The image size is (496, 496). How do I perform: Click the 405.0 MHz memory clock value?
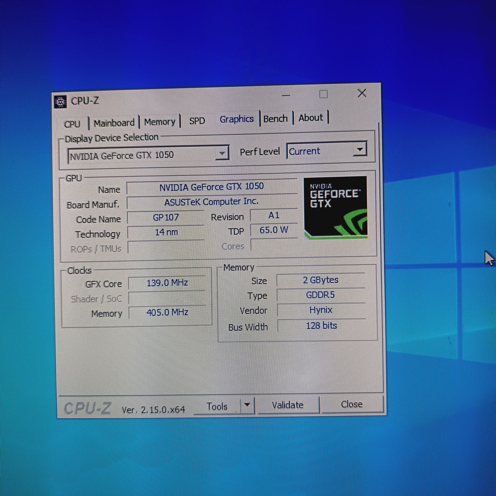[x=167, y=312]
